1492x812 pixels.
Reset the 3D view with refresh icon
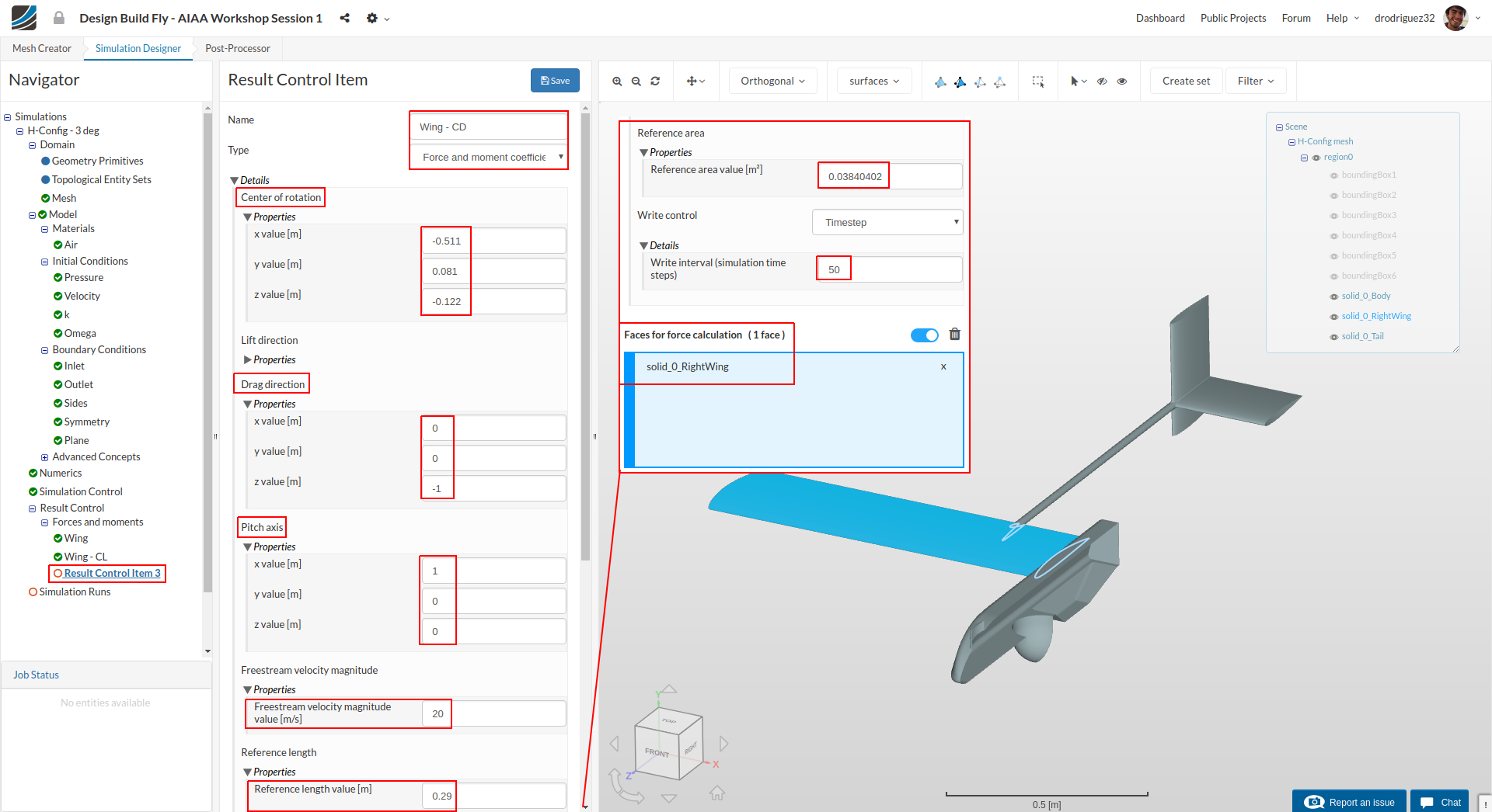[655, 82]
